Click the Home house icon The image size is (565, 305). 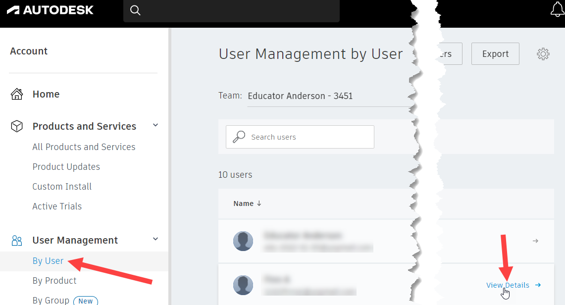[16, 94]
